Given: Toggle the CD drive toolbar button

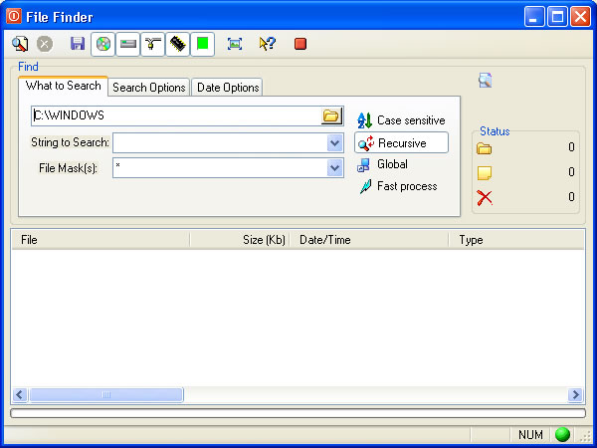Looking at the screenshot, I should tap(102, 44).
